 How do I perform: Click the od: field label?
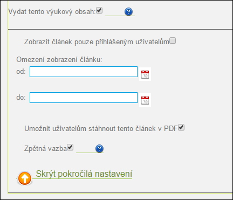click(x=21, y=72)
